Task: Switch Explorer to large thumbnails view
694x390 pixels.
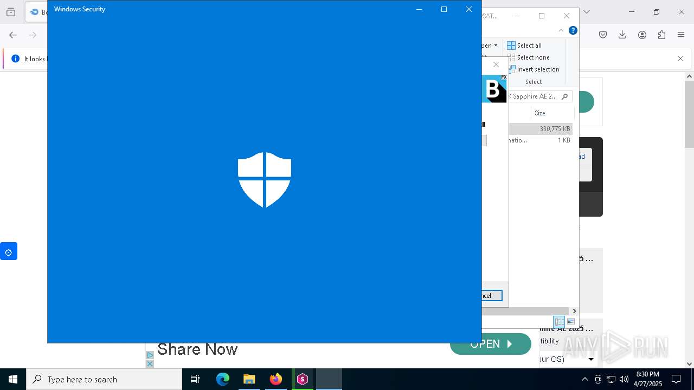Action: pos(571,322)
